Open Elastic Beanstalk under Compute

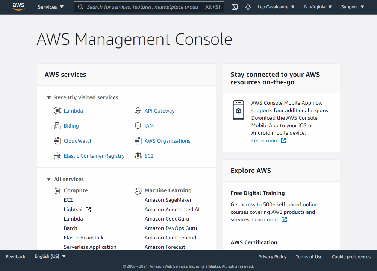point(84,238)
